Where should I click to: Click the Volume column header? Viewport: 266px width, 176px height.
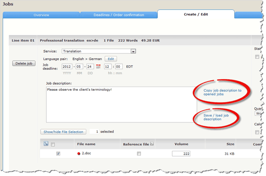182,144
